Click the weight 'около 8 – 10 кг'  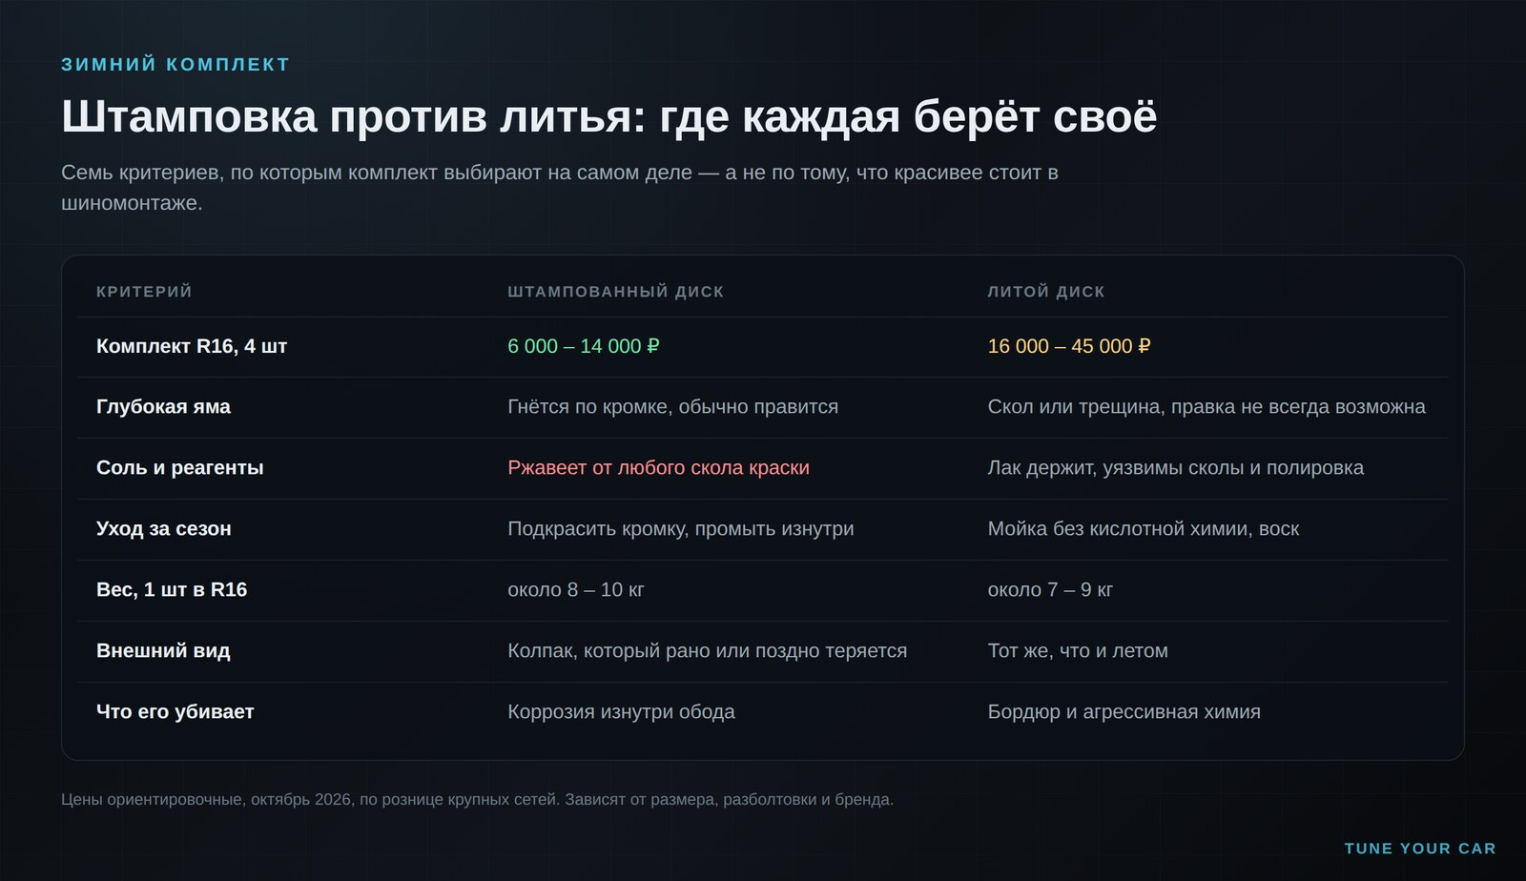pyautogui.click(x=576, y=589)
